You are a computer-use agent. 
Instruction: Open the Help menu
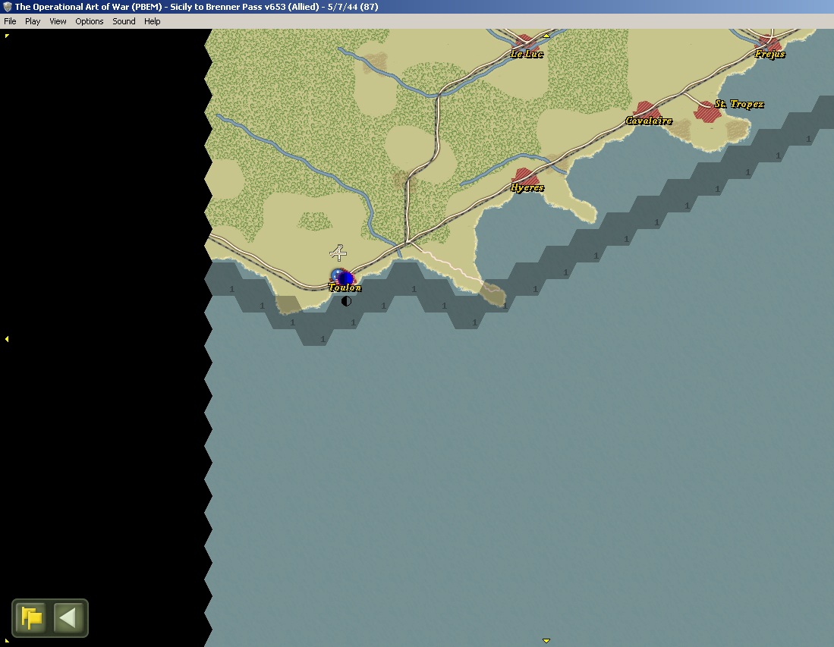pyautogui.click(x=152, y=21)
